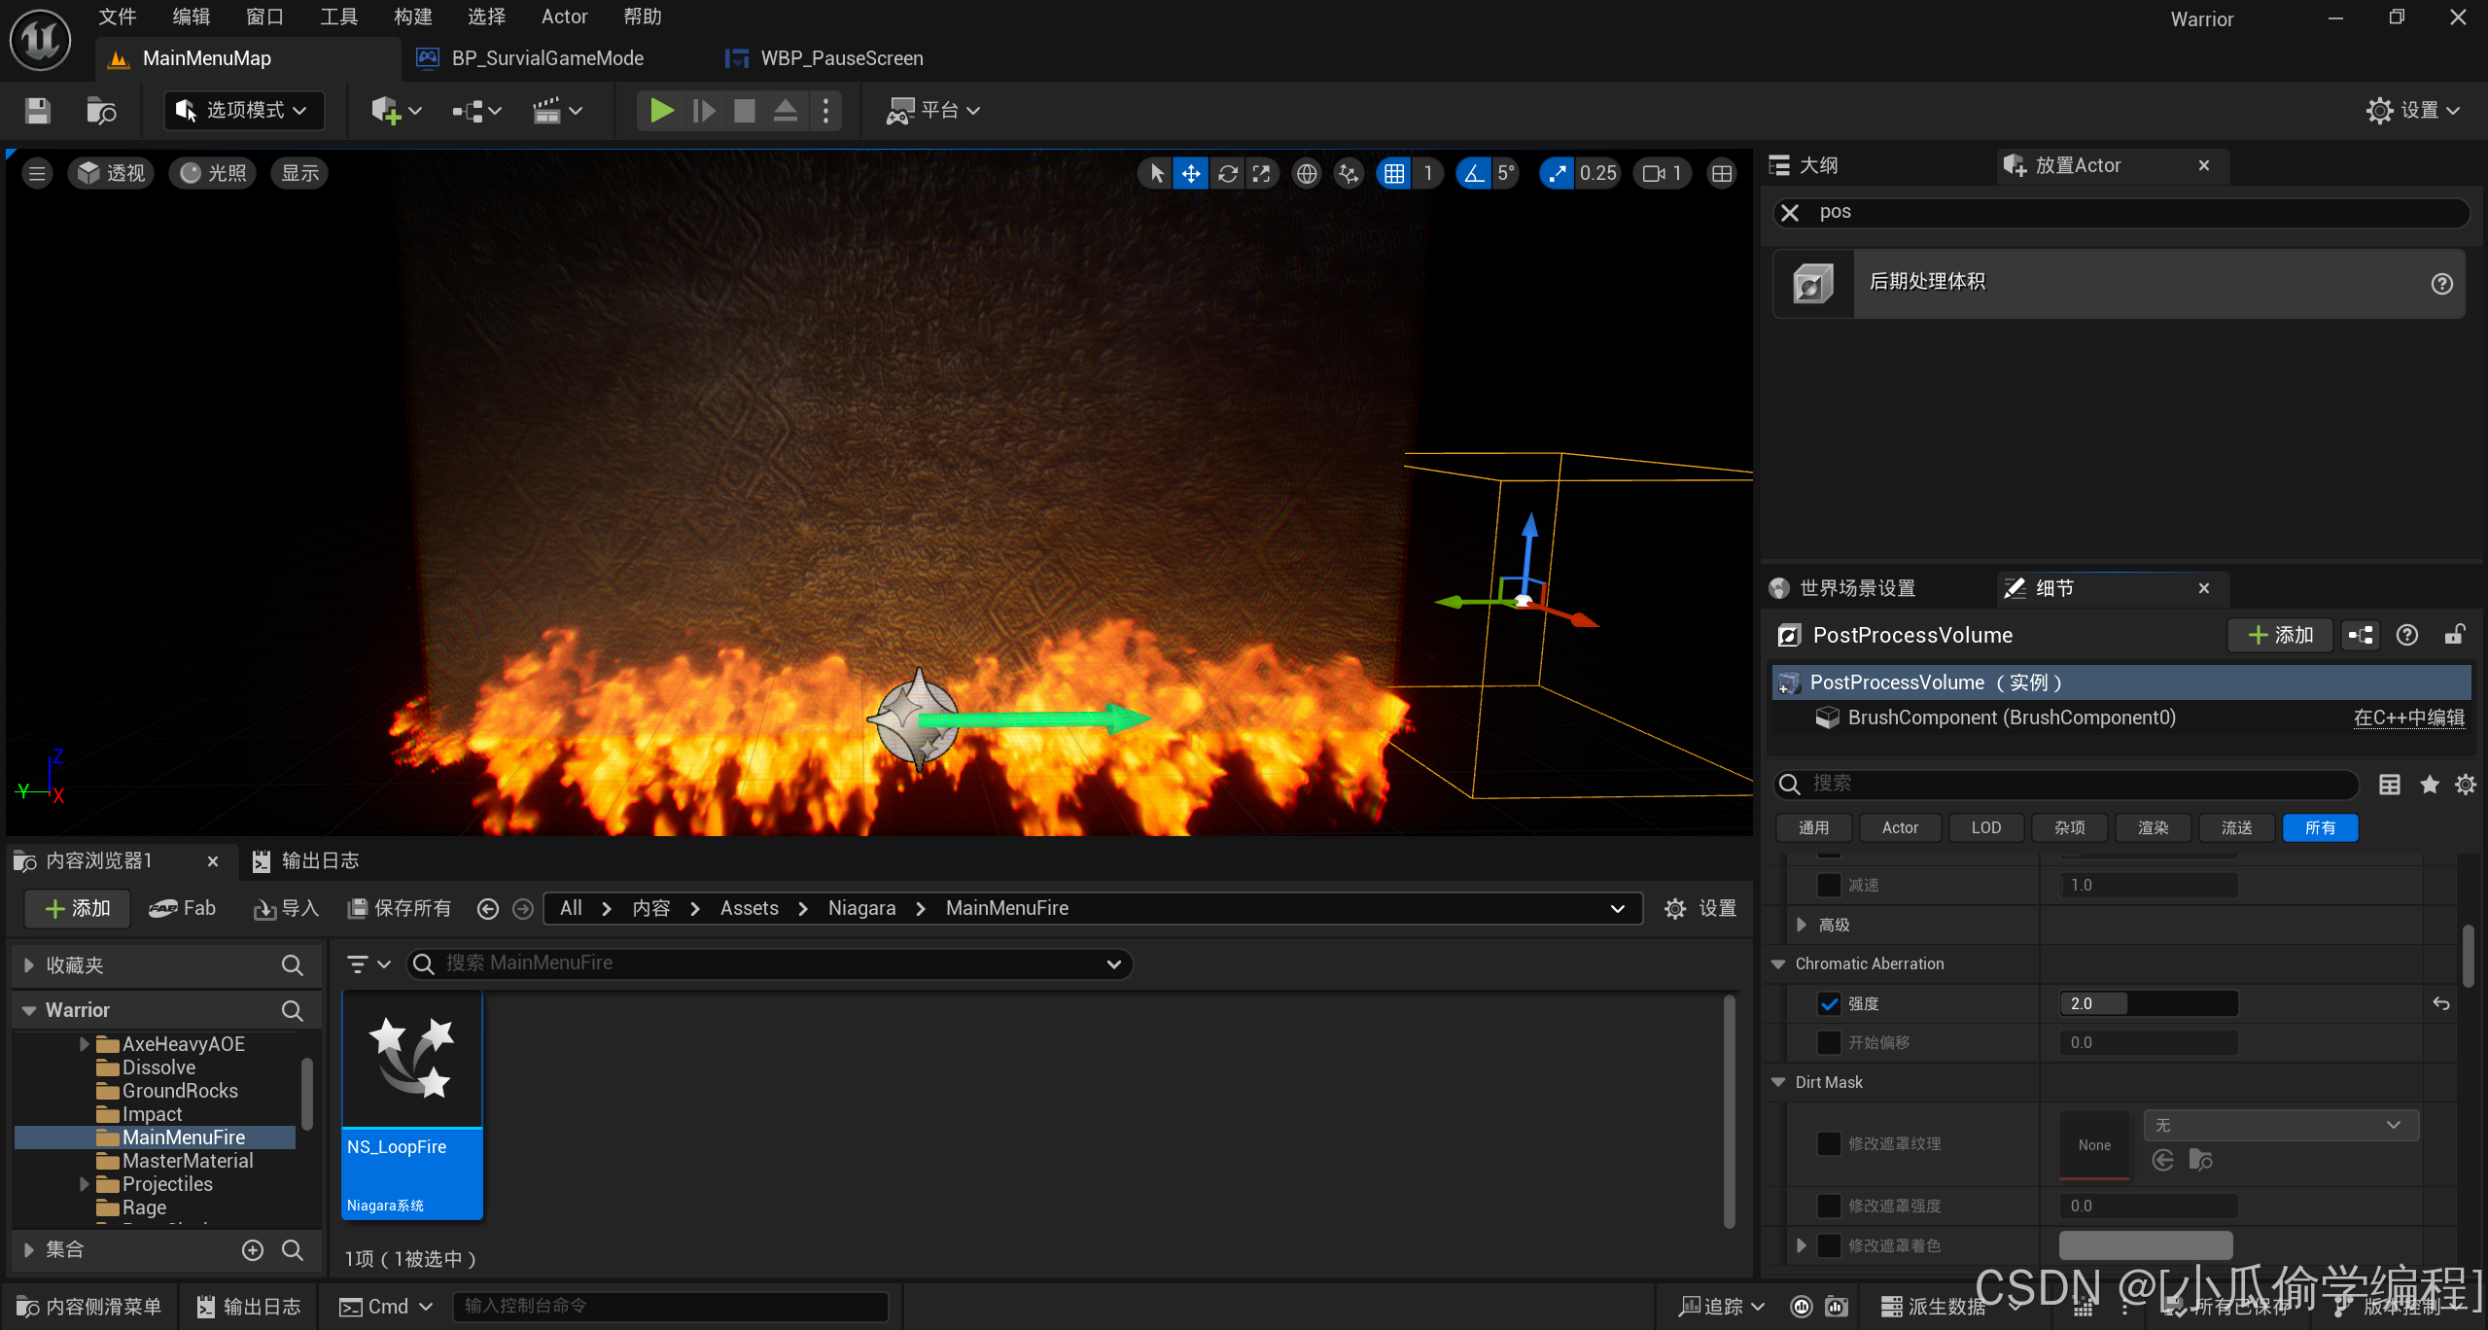2488x1330 pixels.
Task: Uncheck the 强度 checkbox under Chromatic Aberration
Action: 1829,1003
